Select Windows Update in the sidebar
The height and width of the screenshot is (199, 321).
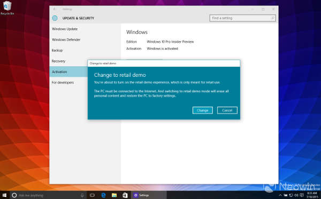85,29
